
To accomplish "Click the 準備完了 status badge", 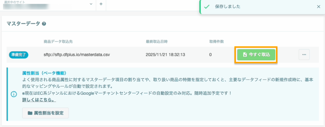I will pyautogui.click(x=19, y=55).
